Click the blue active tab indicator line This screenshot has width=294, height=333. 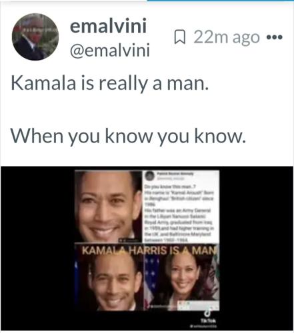(x=221, y=1)
